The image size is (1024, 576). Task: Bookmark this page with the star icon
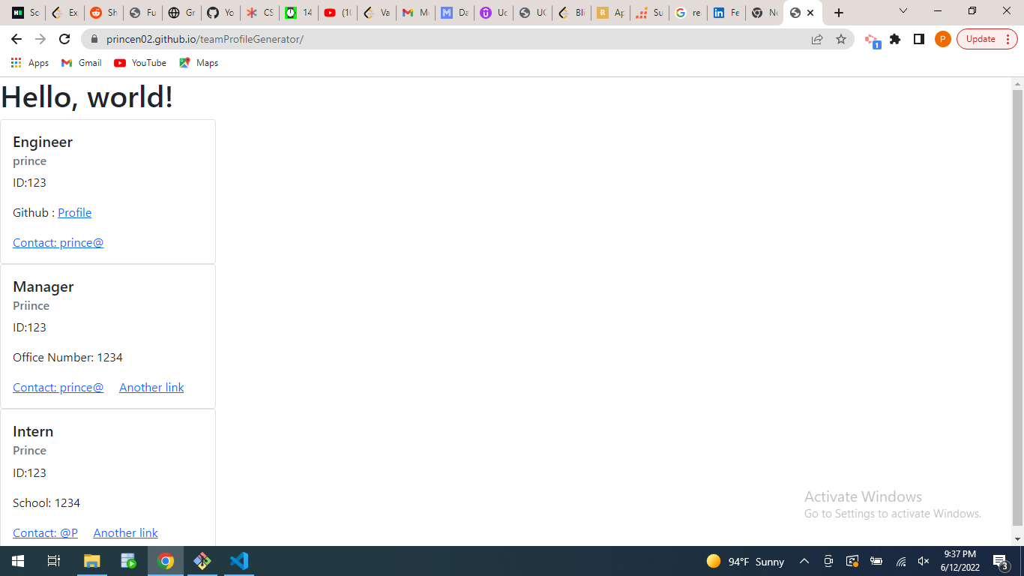(x=841, y=39)
